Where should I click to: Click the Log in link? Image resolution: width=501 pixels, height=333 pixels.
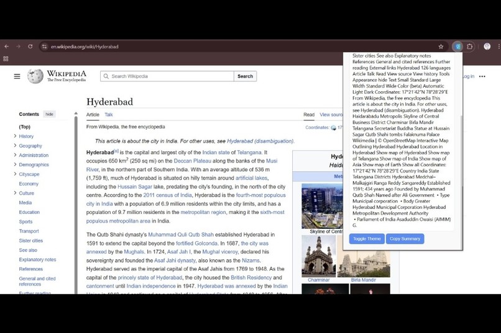(x=469, y=76)
